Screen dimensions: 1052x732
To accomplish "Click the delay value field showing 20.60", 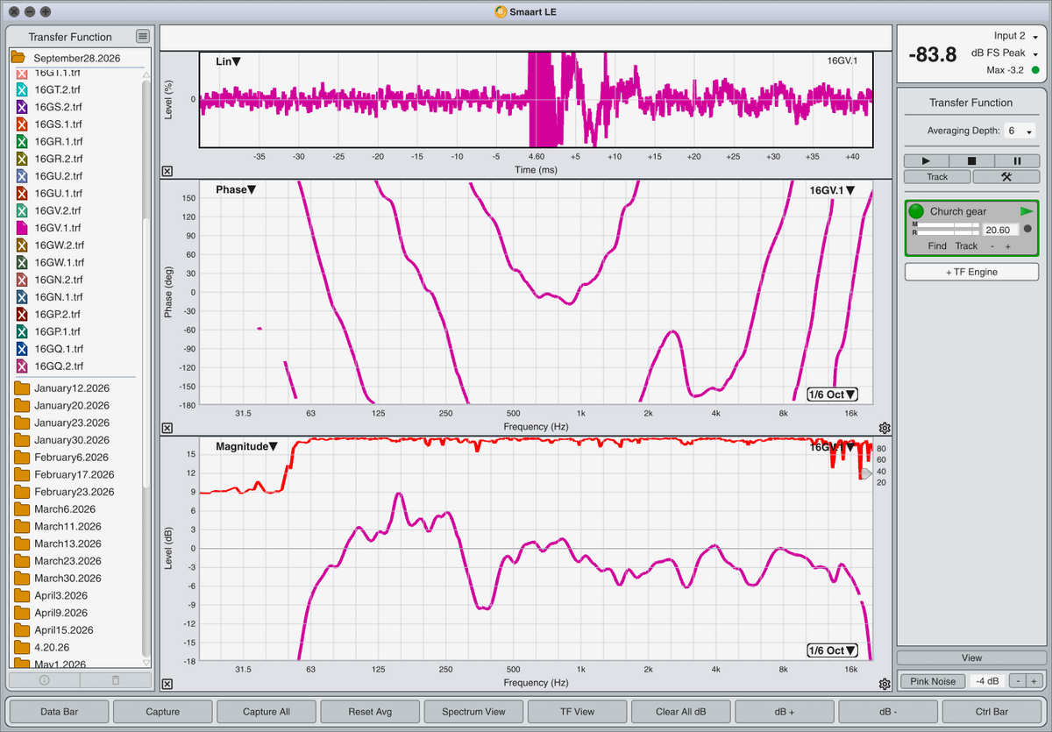I will point(999,229).
